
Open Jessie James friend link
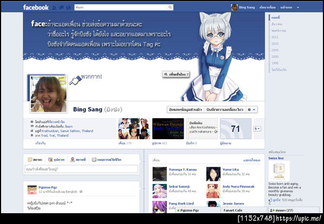[x=233, y=203]
